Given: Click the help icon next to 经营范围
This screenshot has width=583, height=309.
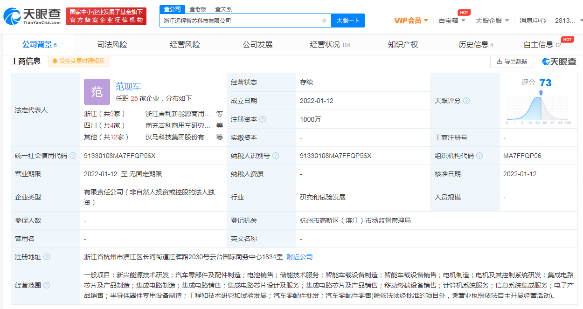Looking at the screenshot, I should pyautogui.click(x=47, y=285).
